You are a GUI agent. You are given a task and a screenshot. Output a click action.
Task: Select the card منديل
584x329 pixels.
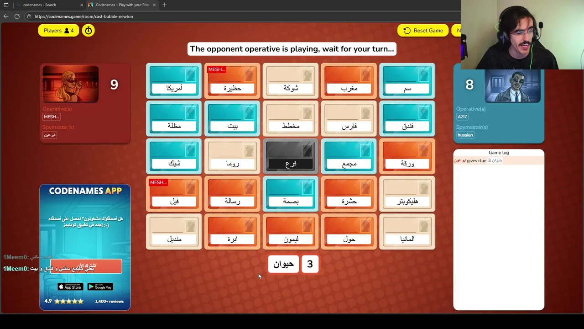pos(174,232)
